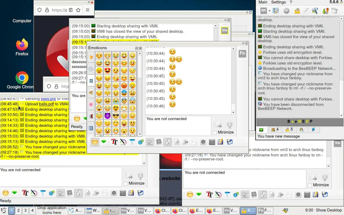
Task: Click message box in bottom-right chat window
Action: (245, 179)
